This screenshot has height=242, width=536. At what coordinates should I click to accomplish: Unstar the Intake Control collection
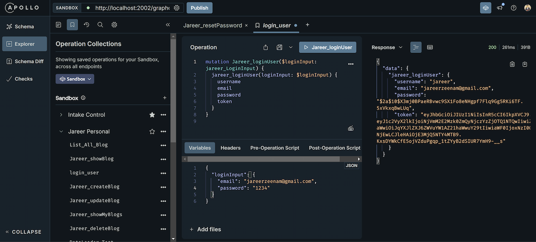[x=152, y=115]
